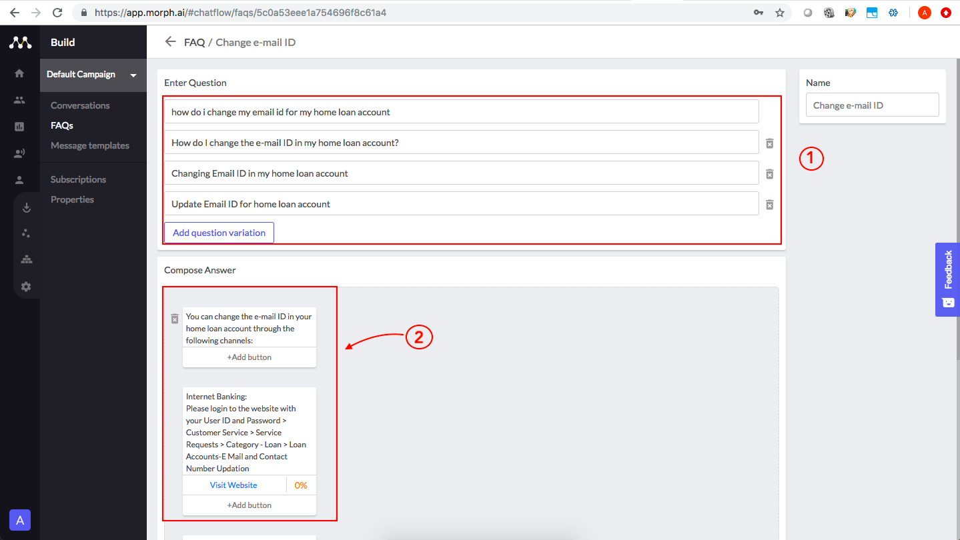This screenshot has height=540, width=960.
Task: Click the Build heading in sidebar
Action: (63, 42)
